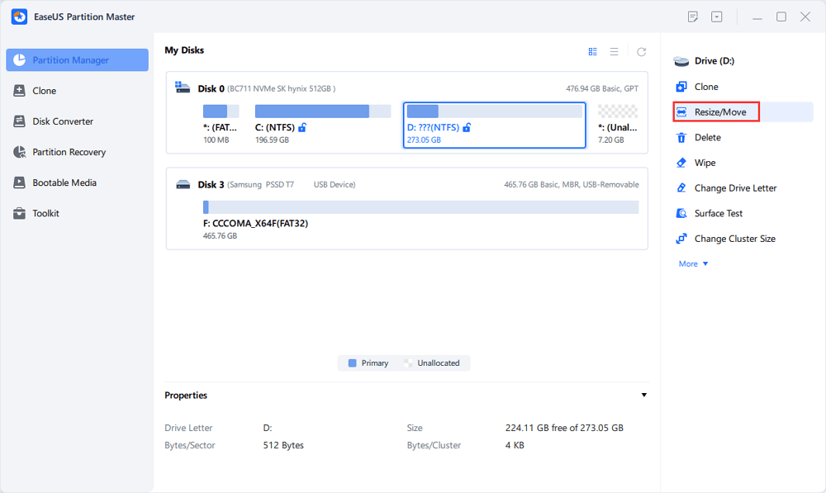
Task: Click the Clone action icon in right panel
Action: 681,87
